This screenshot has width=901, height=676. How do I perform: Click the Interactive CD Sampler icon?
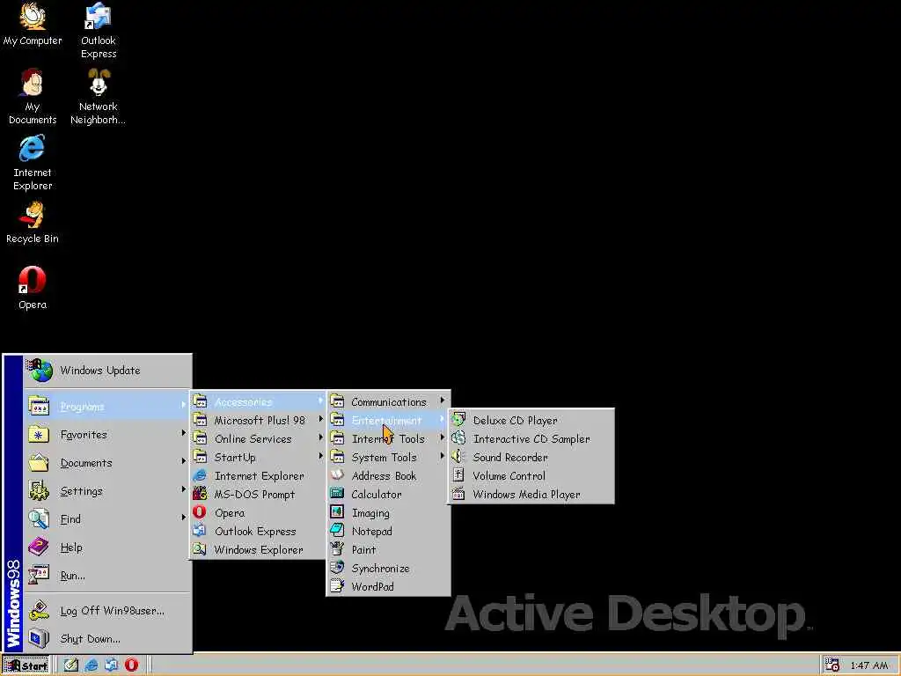tap(458, 438)
